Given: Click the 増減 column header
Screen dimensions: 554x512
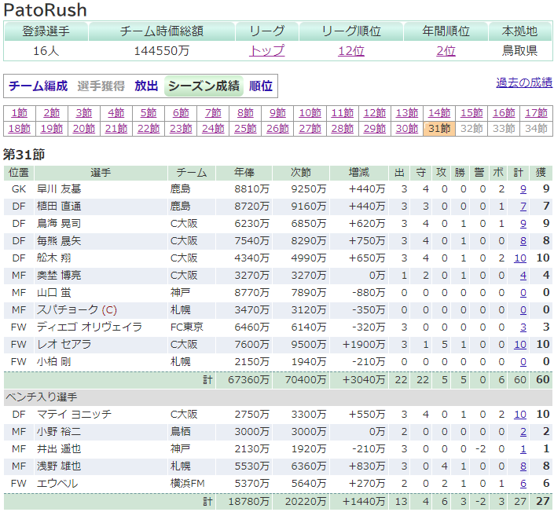Looking at the screenshot, I should pyautogui.click(x=358, y=173).
